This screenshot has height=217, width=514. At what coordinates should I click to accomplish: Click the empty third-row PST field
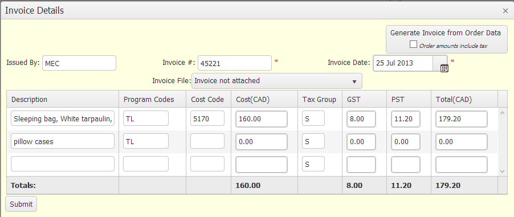click(406, 165)
